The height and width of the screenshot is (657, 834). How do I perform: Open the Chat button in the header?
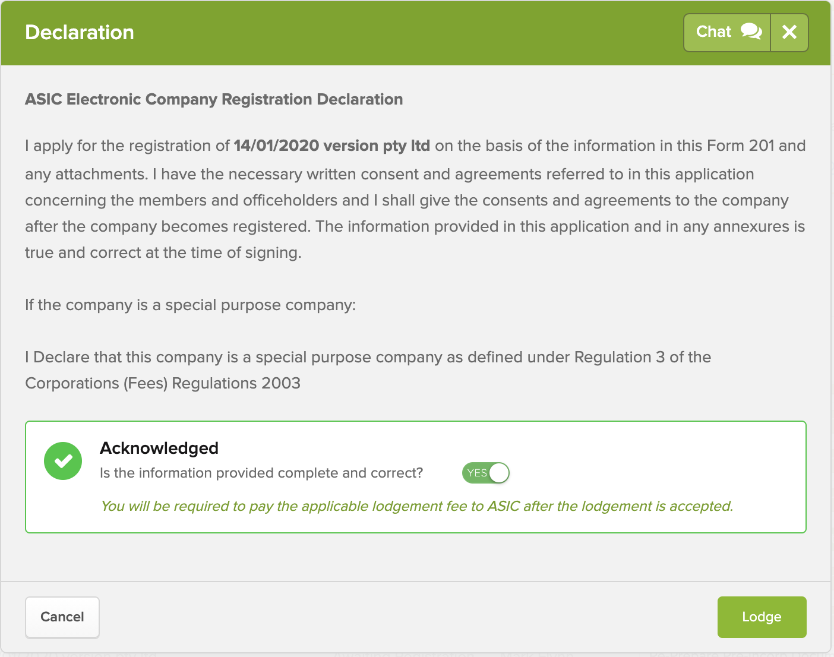point(727,32)
